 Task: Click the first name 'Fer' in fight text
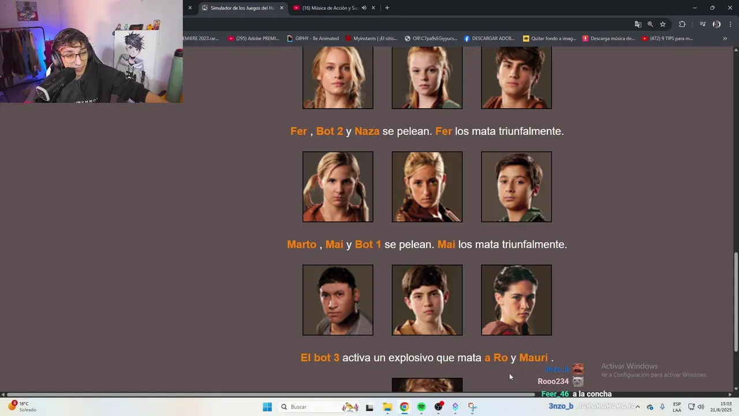tap(298, 131)
